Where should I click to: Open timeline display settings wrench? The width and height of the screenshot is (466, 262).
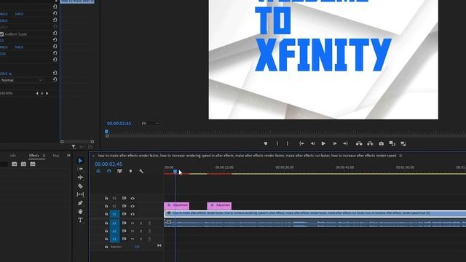coord(141,171)
